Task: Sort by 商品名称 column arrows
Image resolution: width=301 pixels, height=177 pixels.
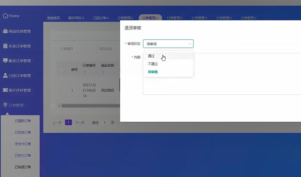Action: click(103, 72)
